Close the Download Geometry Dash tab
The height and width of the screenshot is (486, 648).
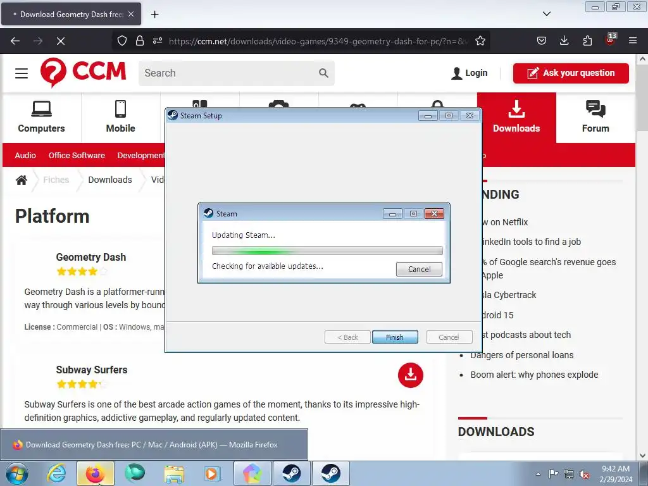coord(131,14)
